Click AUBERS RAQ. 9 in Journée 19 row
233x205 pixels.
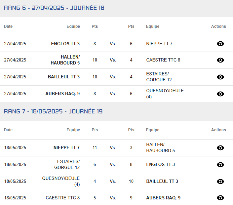click(x=163, y=198)
